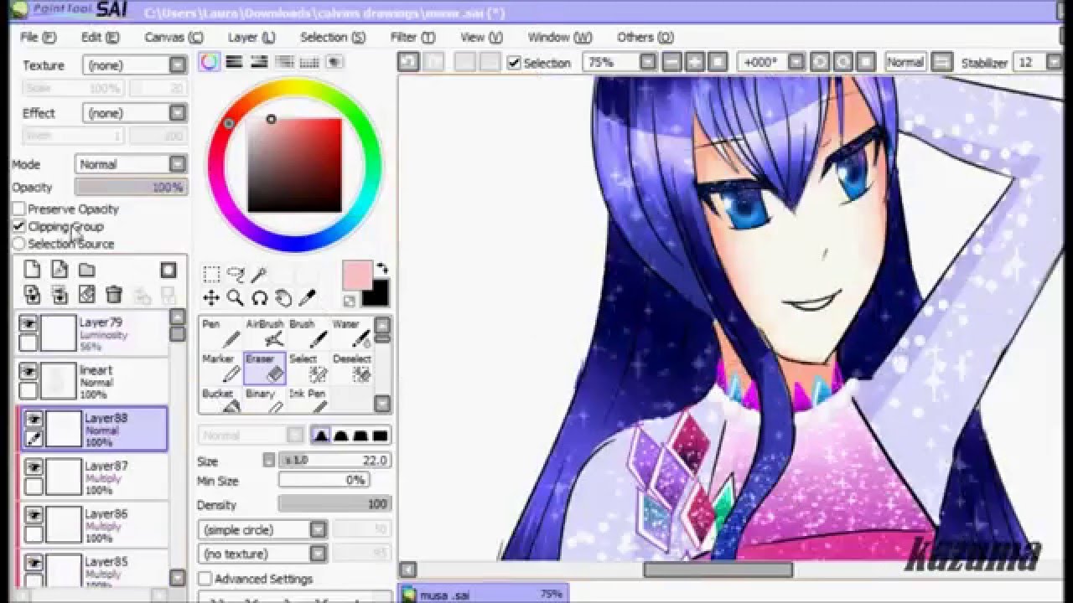Open the Texture dropdown

[134, 65]
